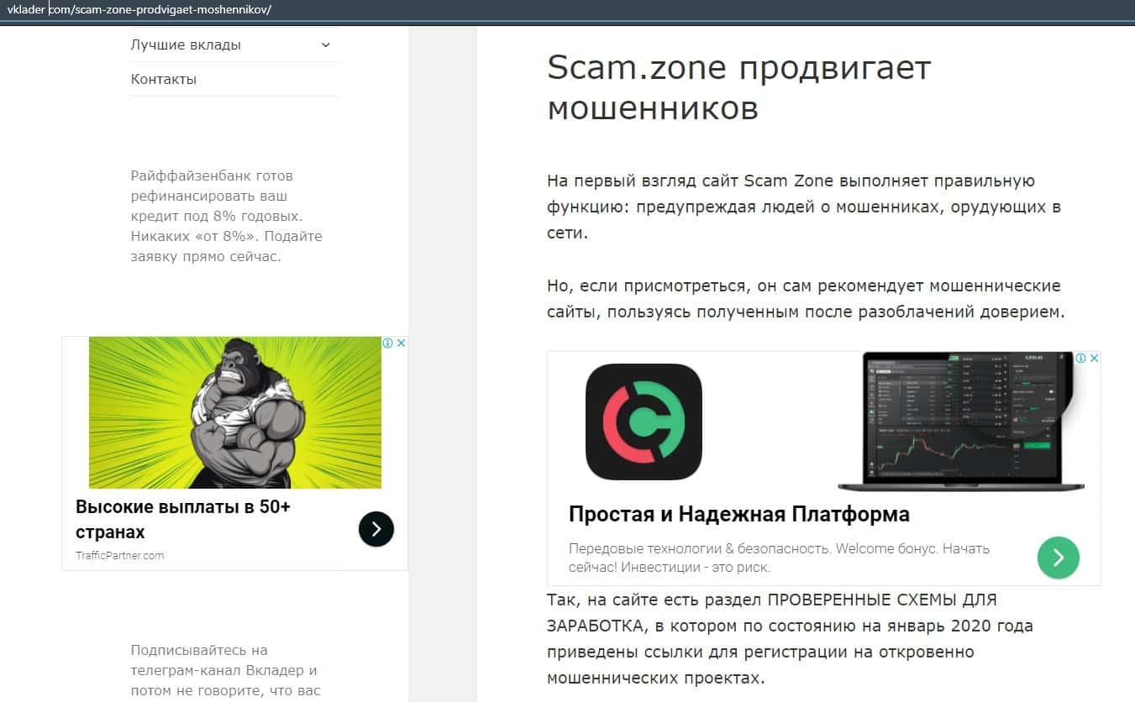The height and width of the screenshot is (702, 1135).
Task: Click the address bar URL field
Action: (567, 10)
